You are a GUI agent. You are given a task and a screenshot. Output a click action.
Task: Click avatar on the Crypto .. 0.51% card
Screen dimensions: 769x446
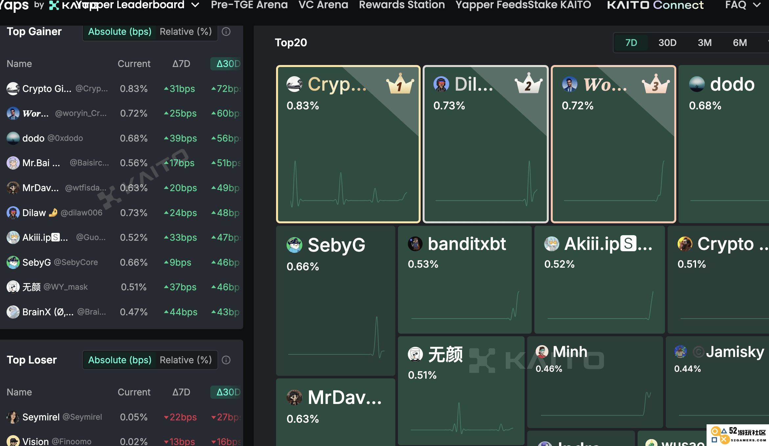click(x=685, y=244)
